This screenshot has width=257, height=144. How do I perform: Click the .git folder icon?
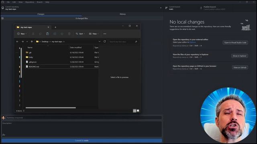pos(27,52)
